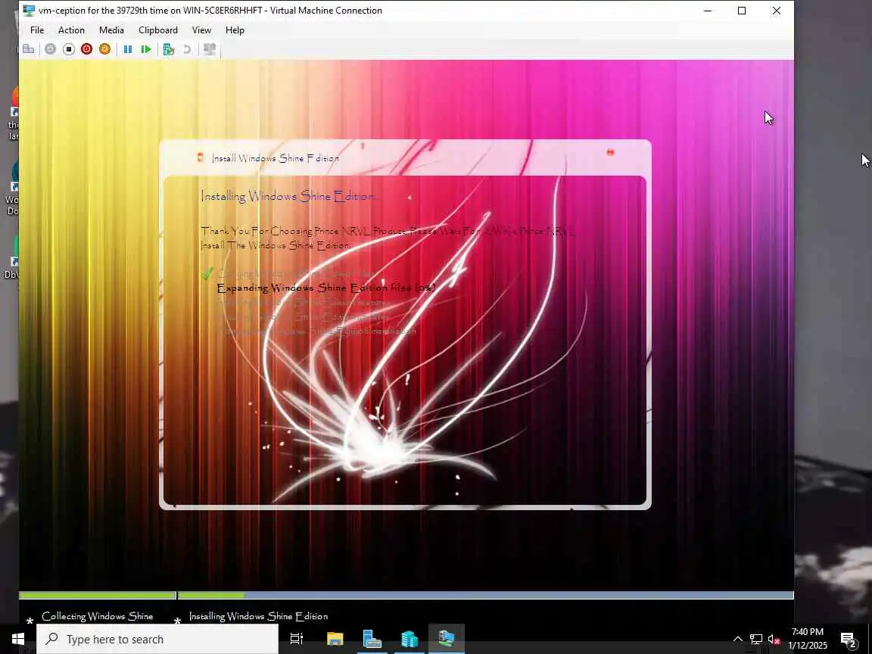Open File Explorer from the taskbar

335,639
